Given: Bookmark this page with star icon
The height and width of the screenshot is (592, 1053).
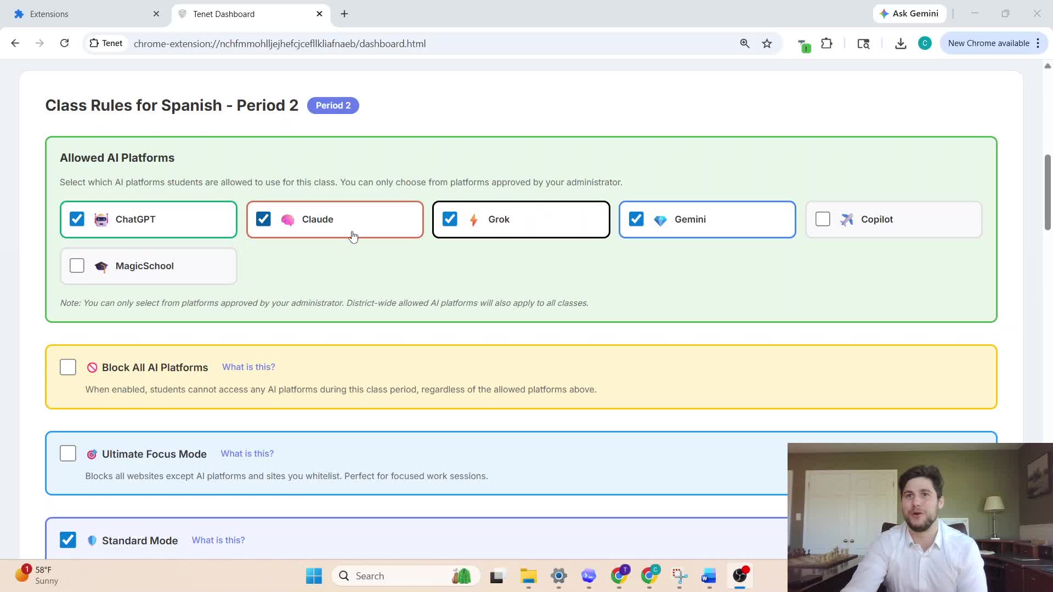Looking at the screenshot, I should pyautogui.click(x=767, y=43).
